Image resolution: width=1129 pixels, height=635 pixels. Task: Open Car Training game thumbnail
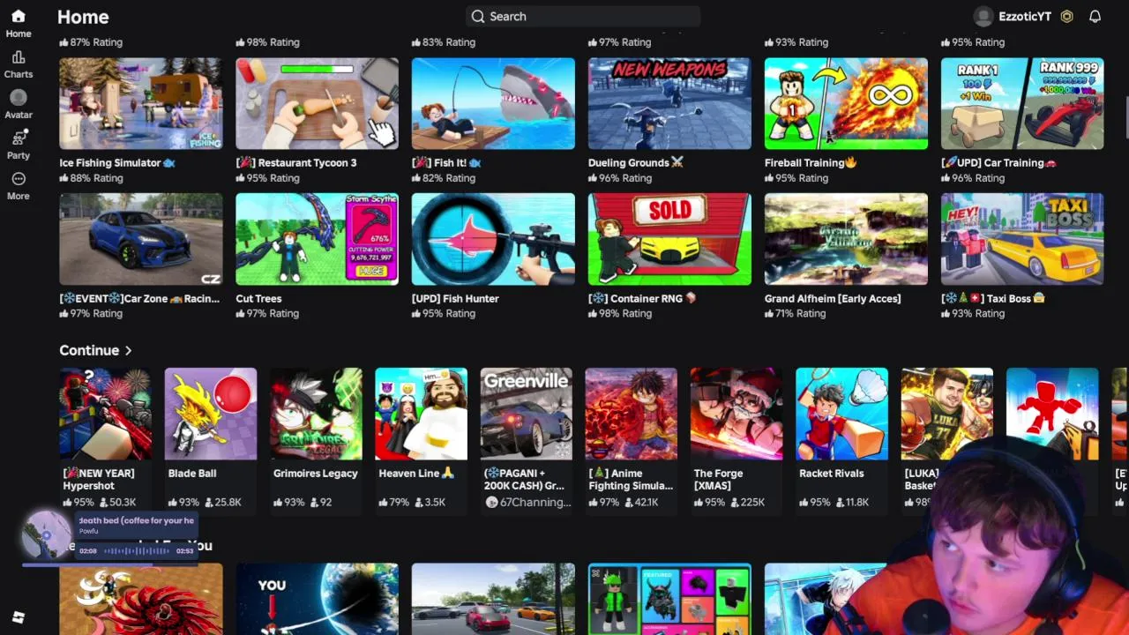pos(1022,103)
